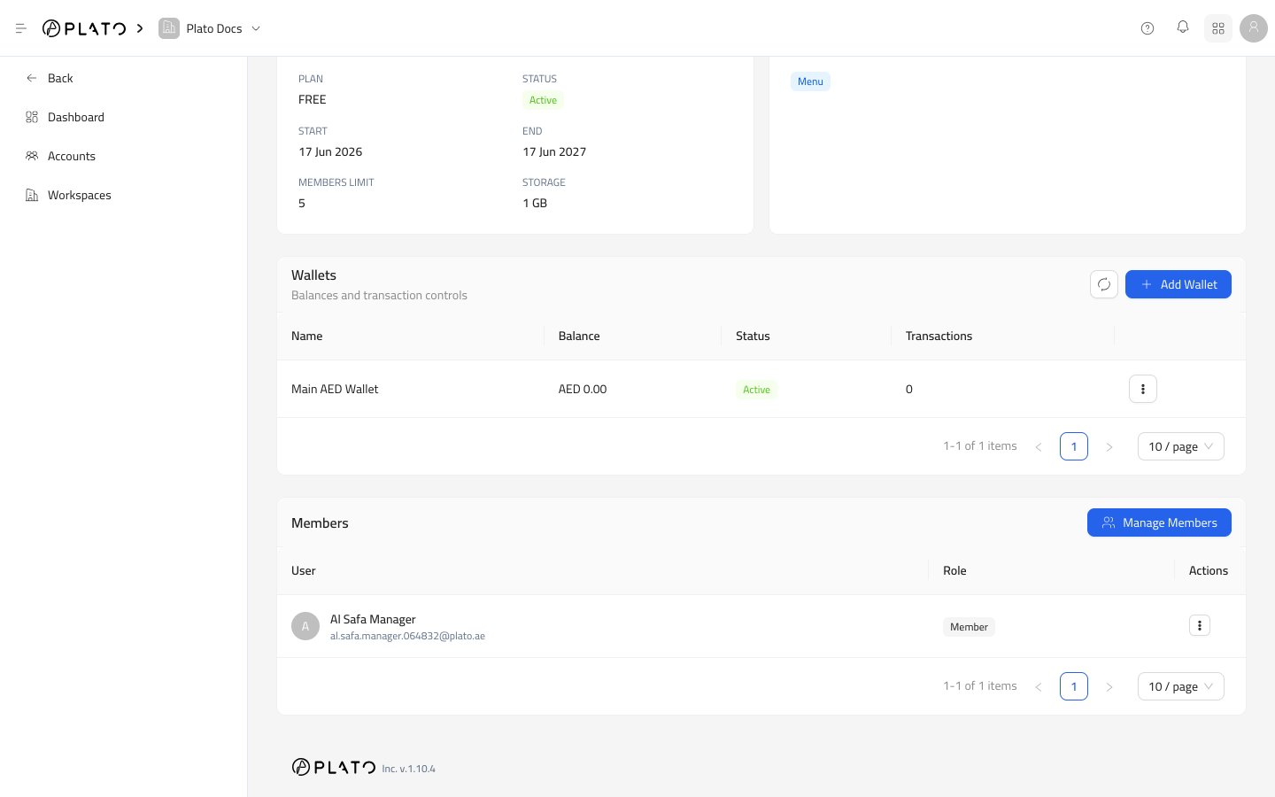Go to next page in Members pagination
The width and height of the screenshot is (1275, 797).
tap(1109, 686)
